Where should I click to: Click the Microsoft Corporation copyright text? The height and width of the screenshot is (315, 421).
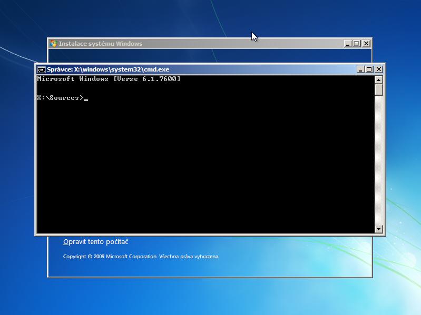pos(141,257)
